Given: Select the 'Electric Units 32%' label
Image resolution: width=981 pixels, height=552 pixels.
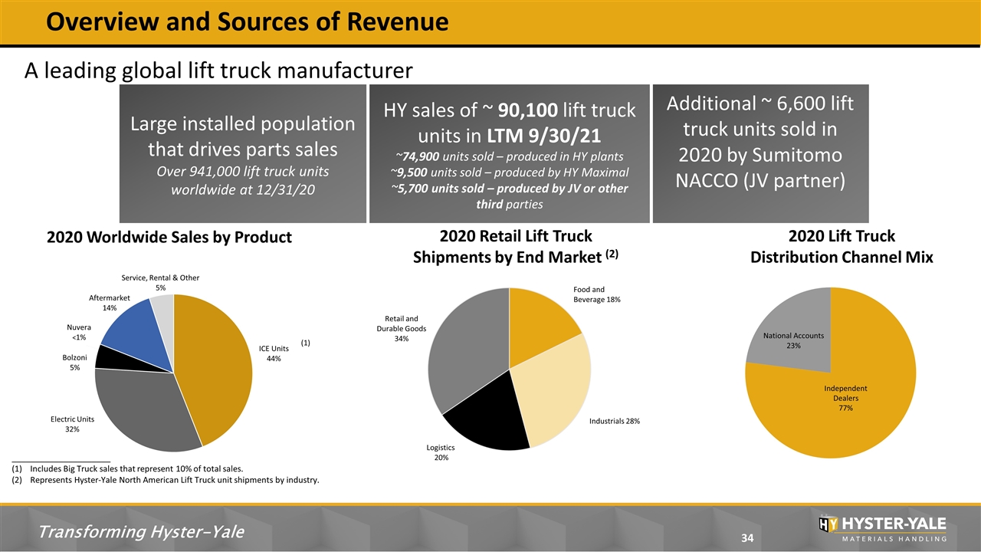Looking at the screenshot, I should click(x=72, y=424).
